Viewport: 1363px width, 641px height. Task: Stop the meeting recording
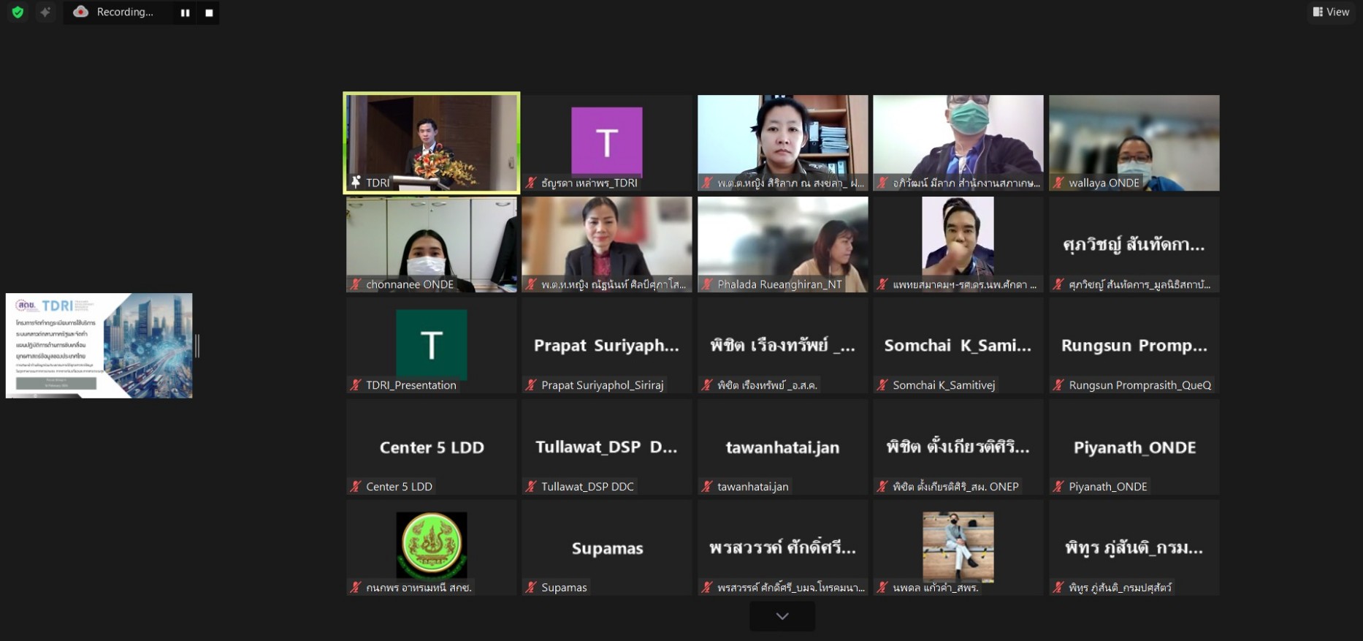[209, 12]
